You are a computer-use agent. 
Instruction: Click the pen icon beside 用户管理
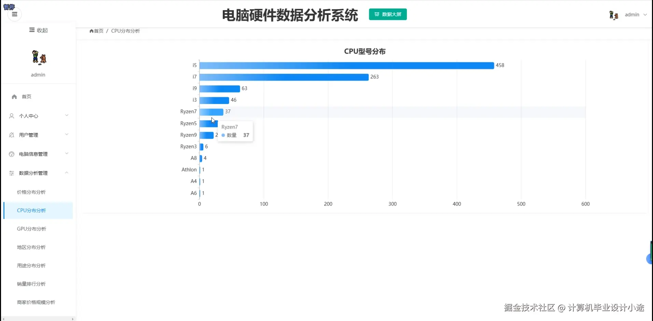pyautogui.click(x=11, y=135)
